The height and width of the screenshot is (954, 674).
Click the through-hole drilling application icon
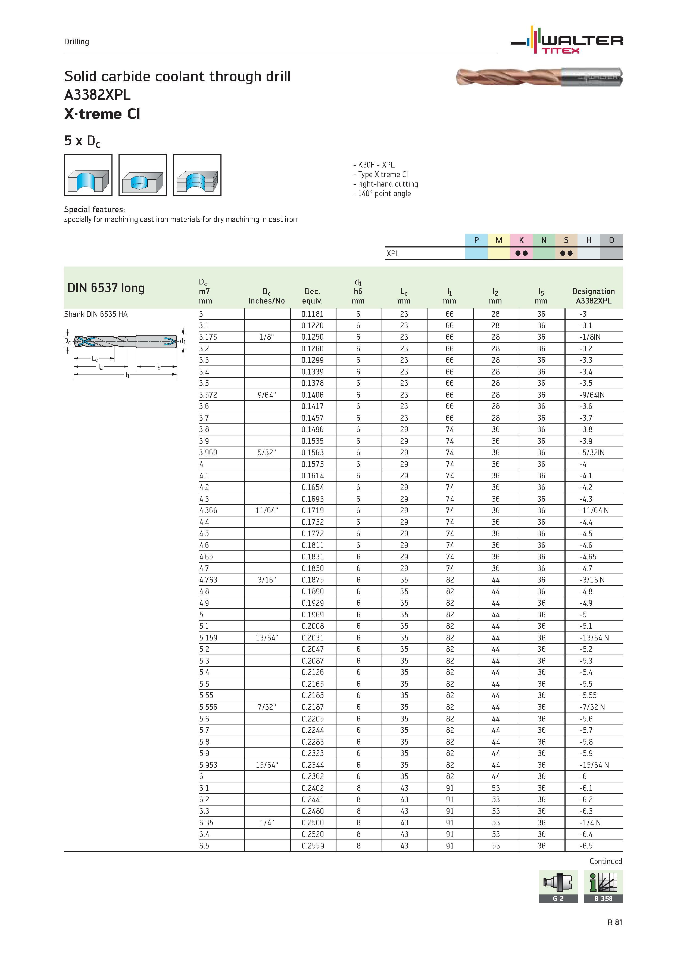point(88,175)
